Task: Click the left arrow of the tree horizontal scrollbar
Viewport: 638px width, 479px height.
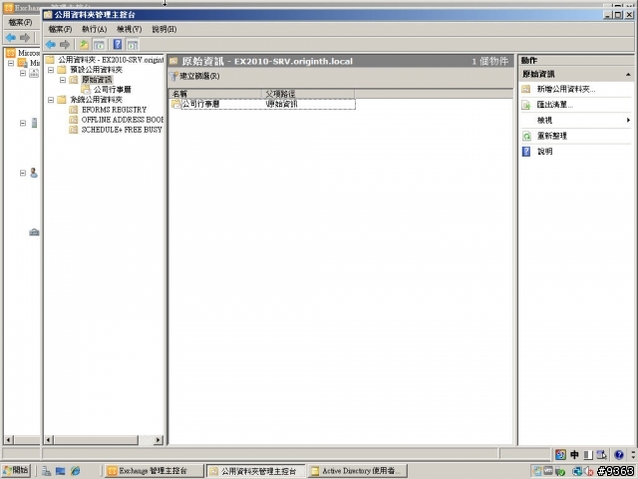Action: coord(49,440)
